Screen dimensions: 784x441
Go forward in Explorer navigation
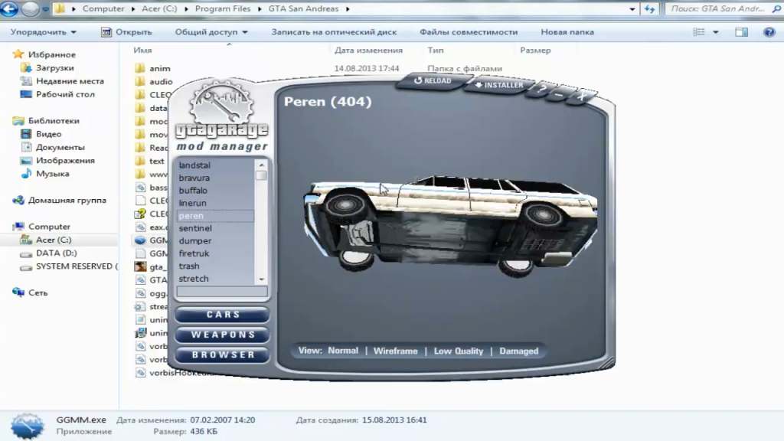click(x=30, y=8)
